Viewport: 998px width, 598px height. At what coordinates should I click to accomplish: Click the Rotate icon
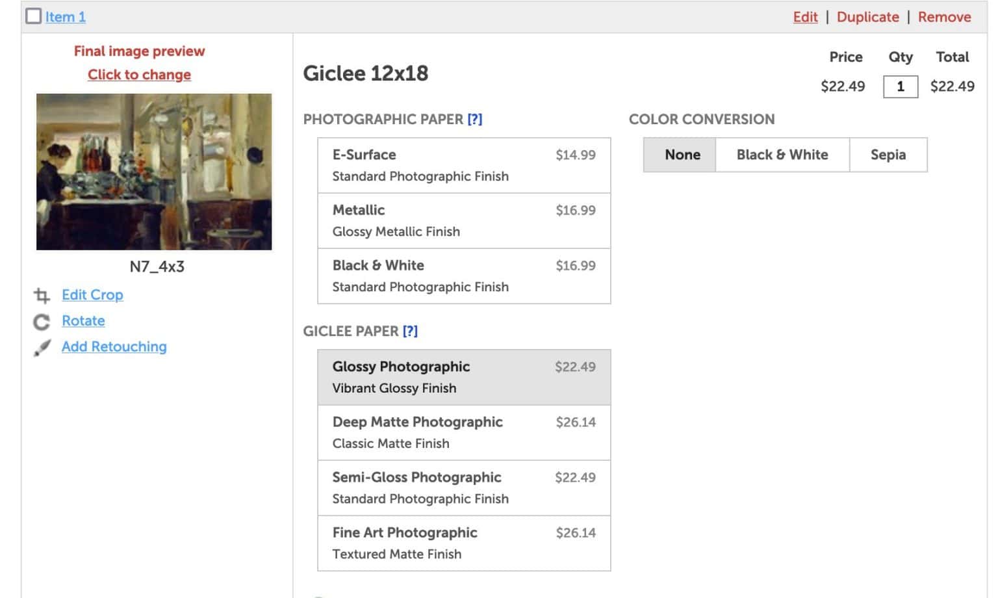click(x=41, y=320)
